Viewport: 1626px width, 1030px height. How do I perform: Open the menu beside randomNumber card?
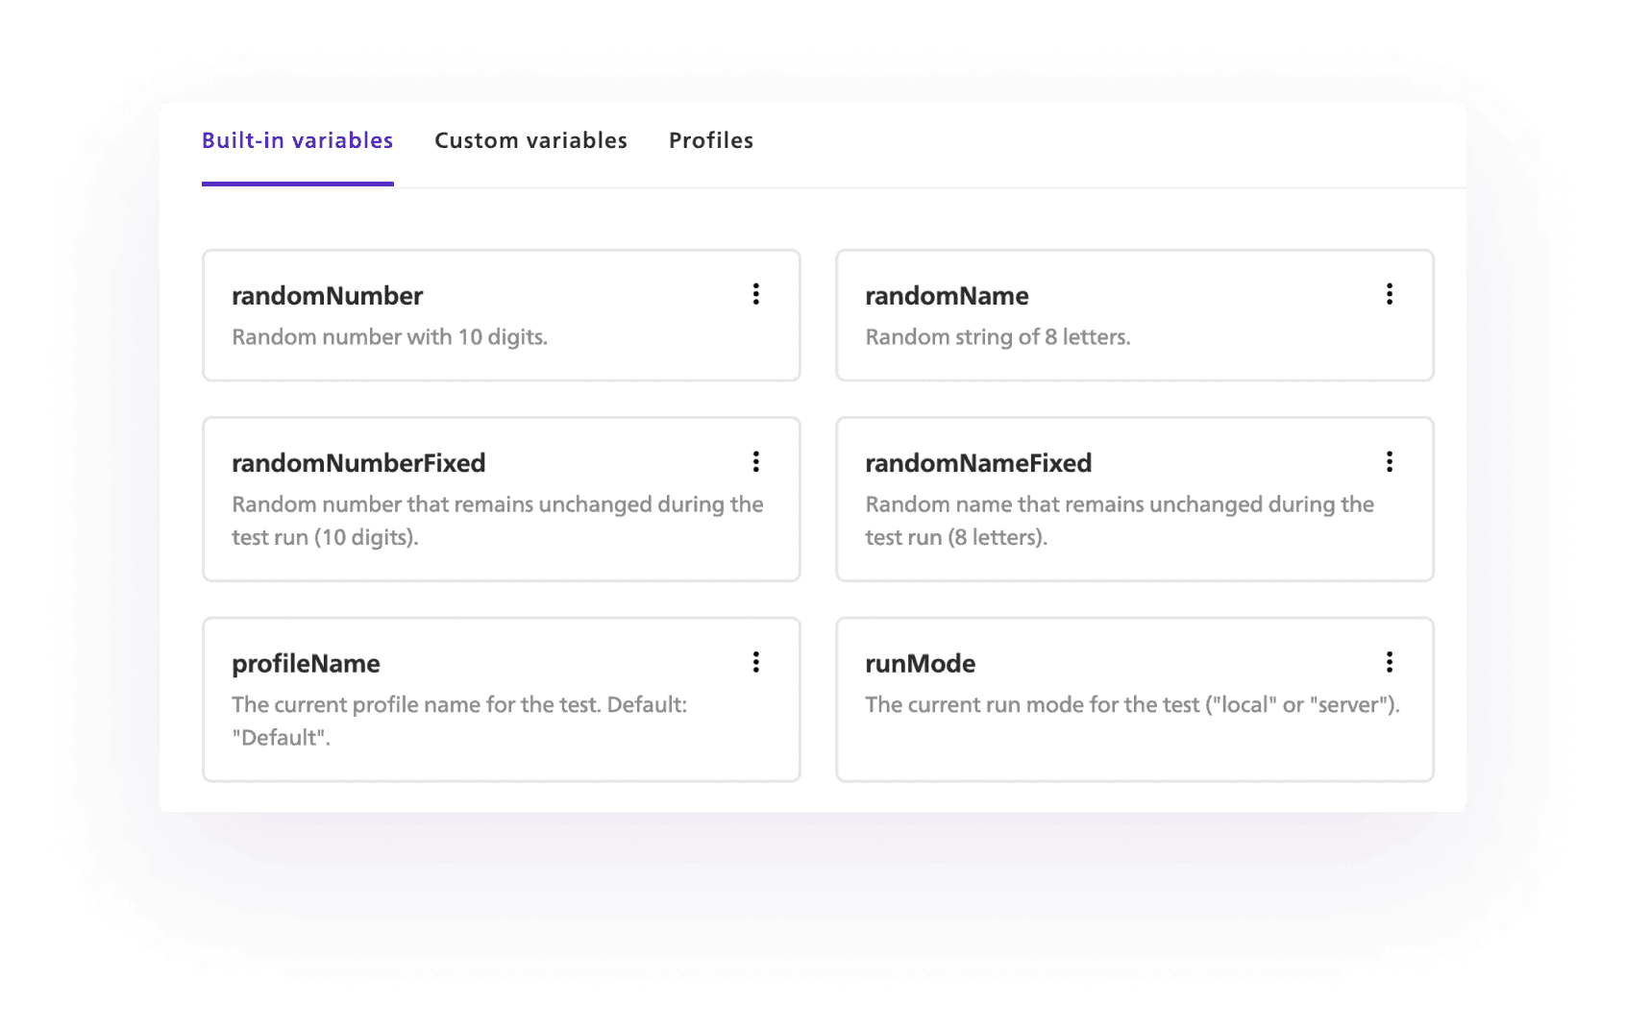tap(756, 295)
